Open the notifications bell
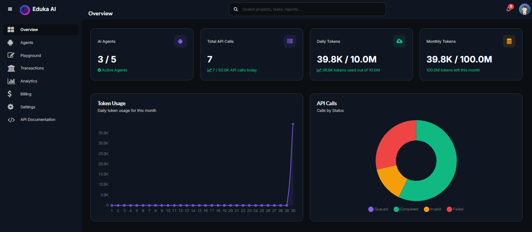Screen dimensions: 532x232 click(508, 9)
